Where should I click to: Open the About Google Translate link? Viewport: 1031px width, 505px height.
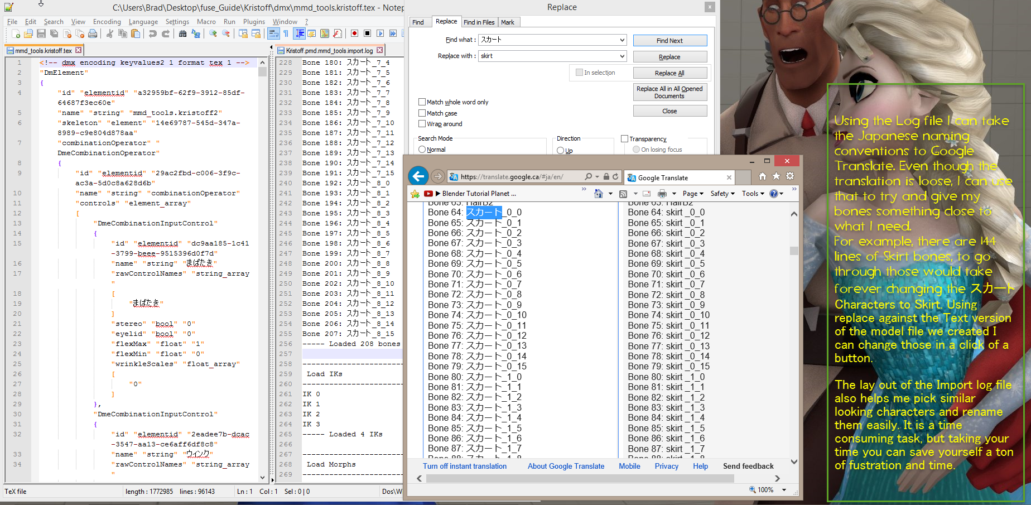pos(566,466)
